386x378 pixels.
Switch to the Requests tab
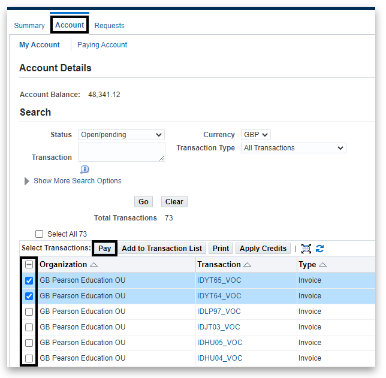[x=110, y=26]
